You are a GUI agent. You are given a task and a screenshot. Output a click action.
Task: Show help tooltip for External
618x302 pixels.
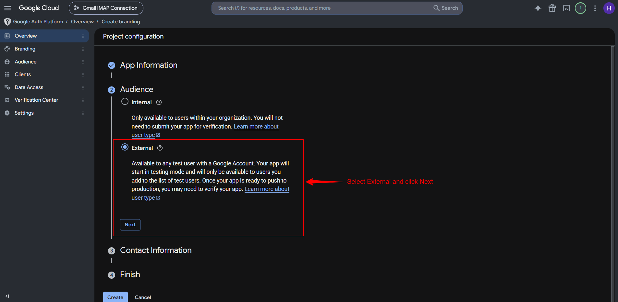click(160, 148)
